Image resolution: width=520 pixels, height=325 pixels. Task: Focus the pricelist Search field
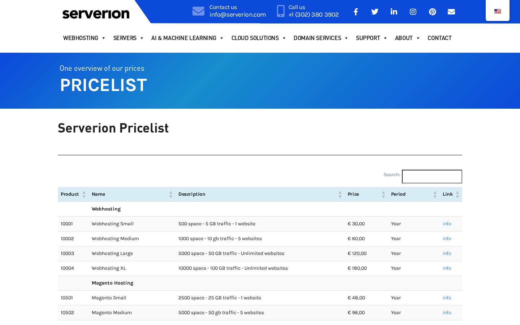coord(432,177)
